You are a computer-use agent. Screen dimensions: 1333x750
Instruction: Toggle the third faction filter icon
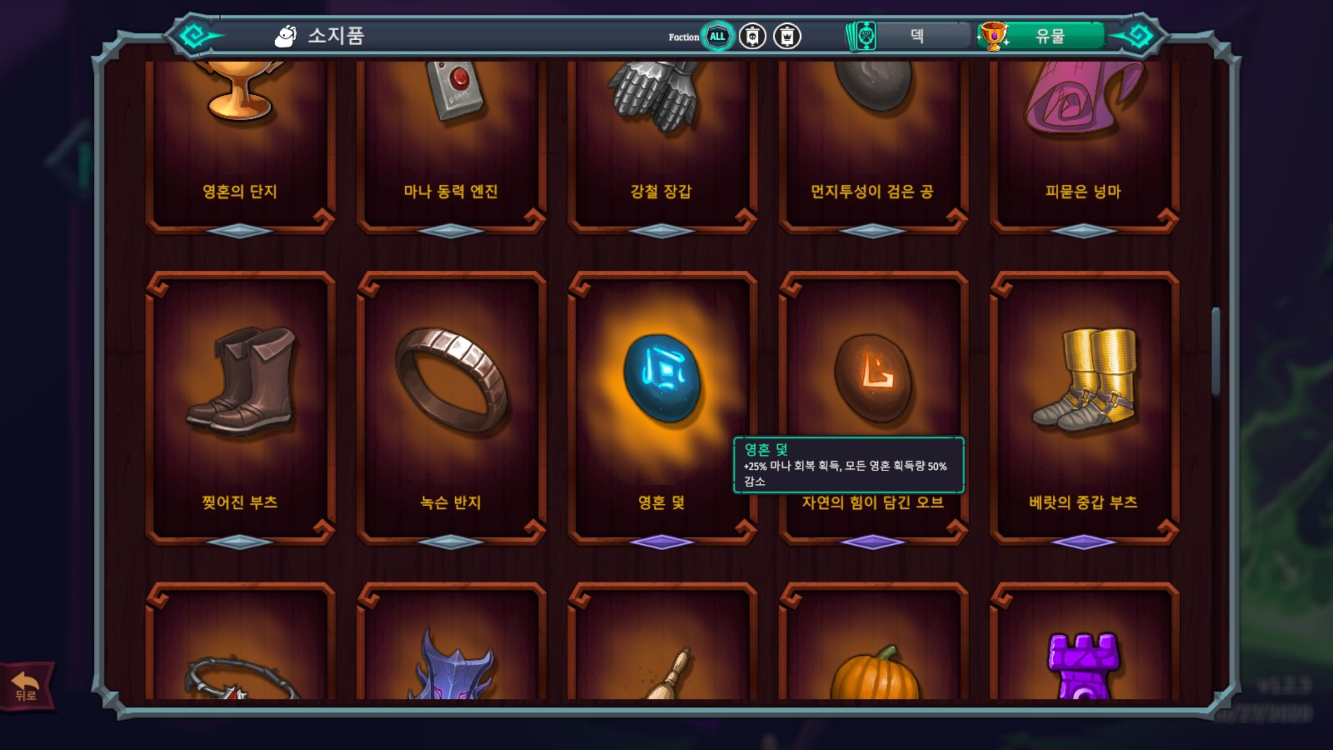click(787, 36)
